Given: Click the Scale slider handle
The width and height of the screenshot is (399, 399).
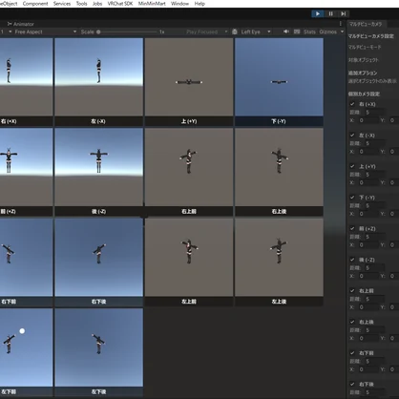Looking at the screenshot, I should point(98,31).
